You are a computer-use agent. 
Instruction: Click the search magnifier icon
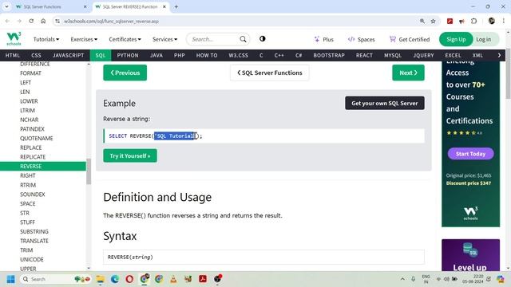click(x=243, y=39)
